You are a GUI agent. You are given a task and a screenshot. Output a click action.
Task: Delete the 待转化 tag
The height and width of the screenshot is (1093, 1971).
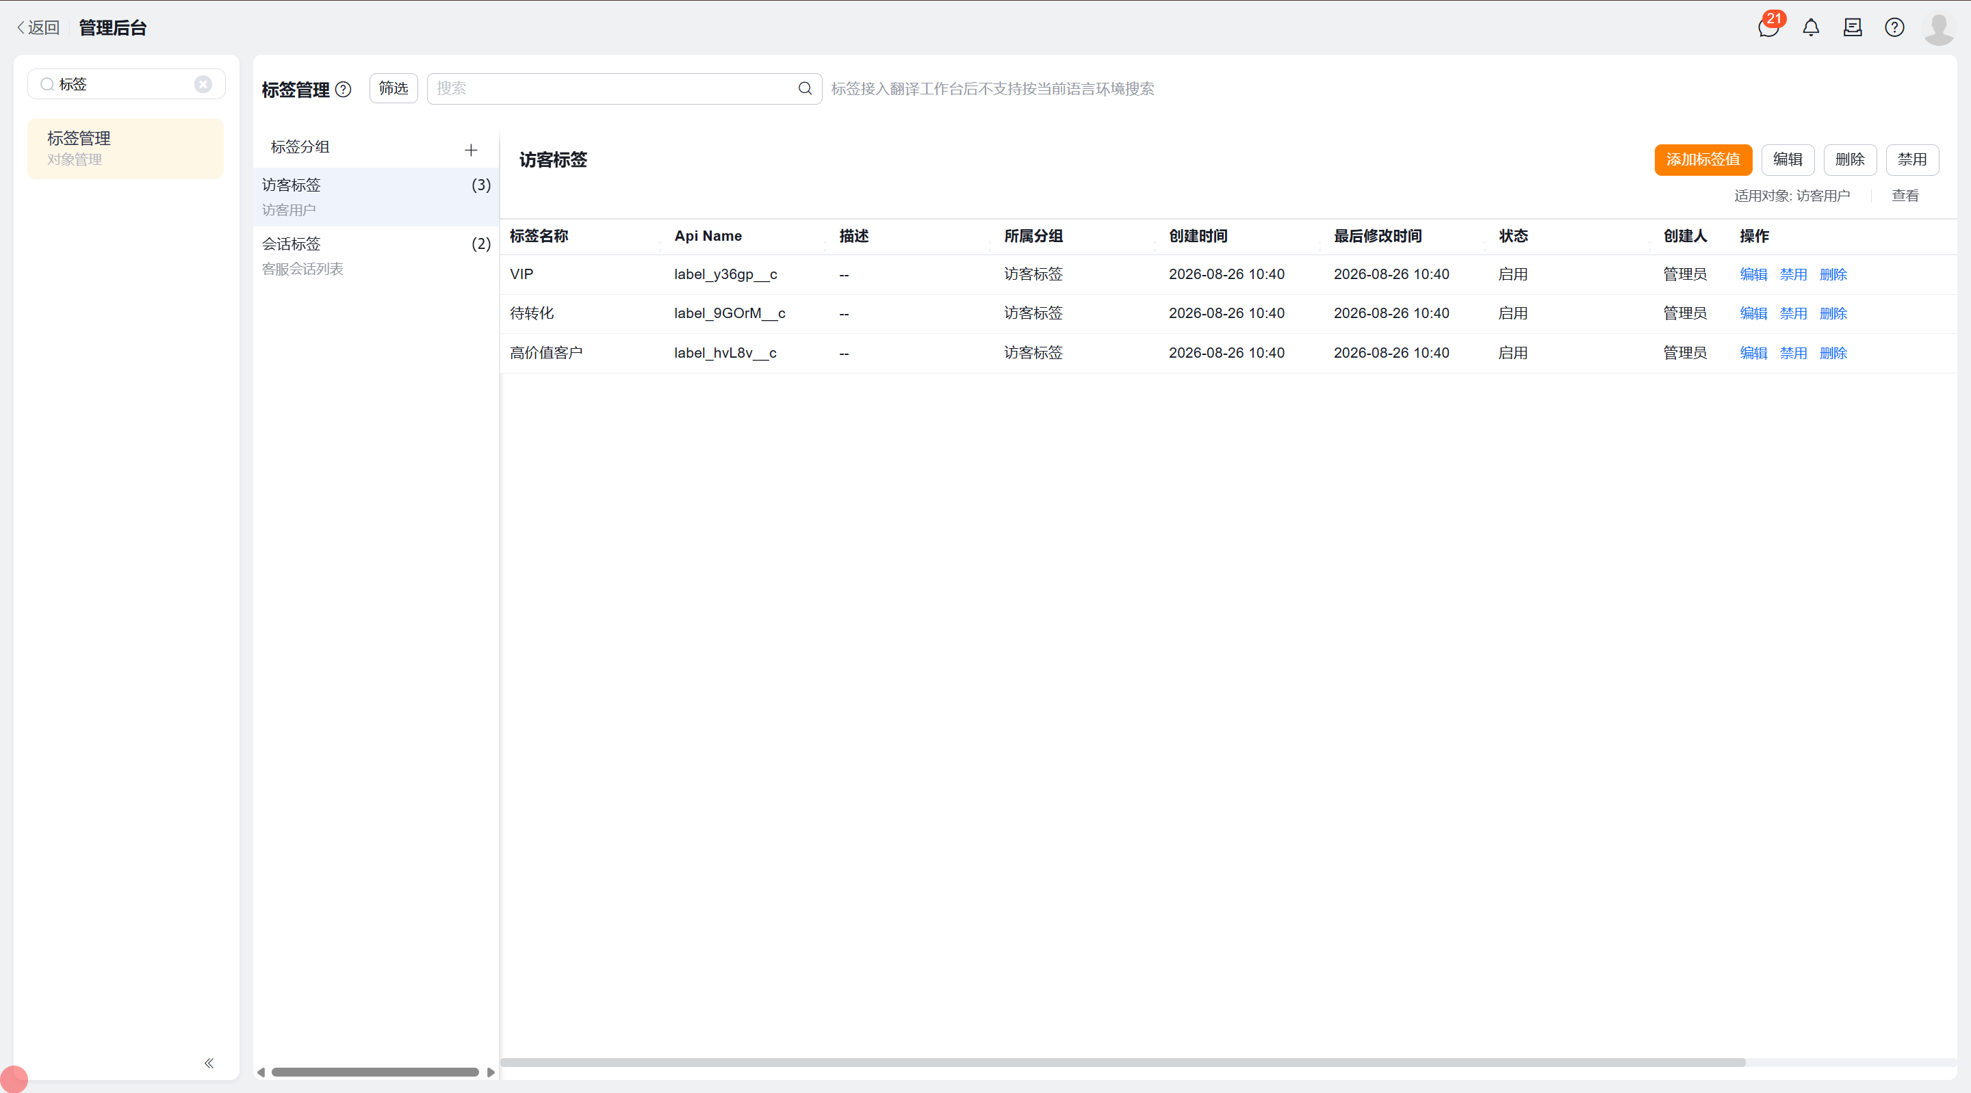[x=1833, y=313]
